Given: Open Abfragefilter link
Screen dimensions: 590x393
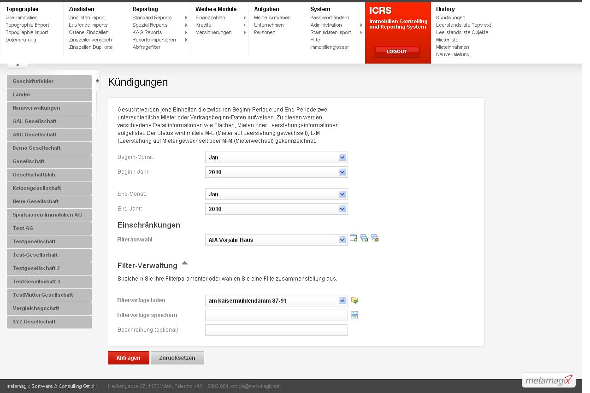Looking at the screenshot, I should [147, 47].
